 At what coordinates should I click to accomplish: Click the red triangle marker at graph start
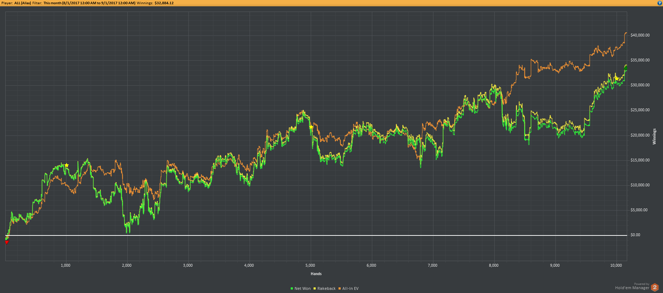click(x=7, y=242)
